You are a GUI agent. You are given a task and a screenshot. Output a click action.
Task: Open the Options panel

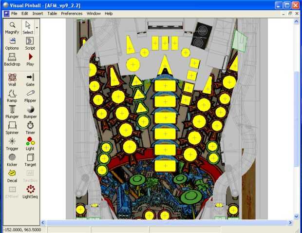click(12, 44)
